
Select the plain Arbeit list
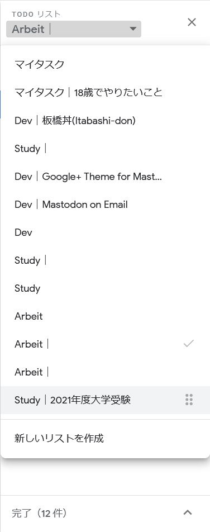[x=105, y=316]
